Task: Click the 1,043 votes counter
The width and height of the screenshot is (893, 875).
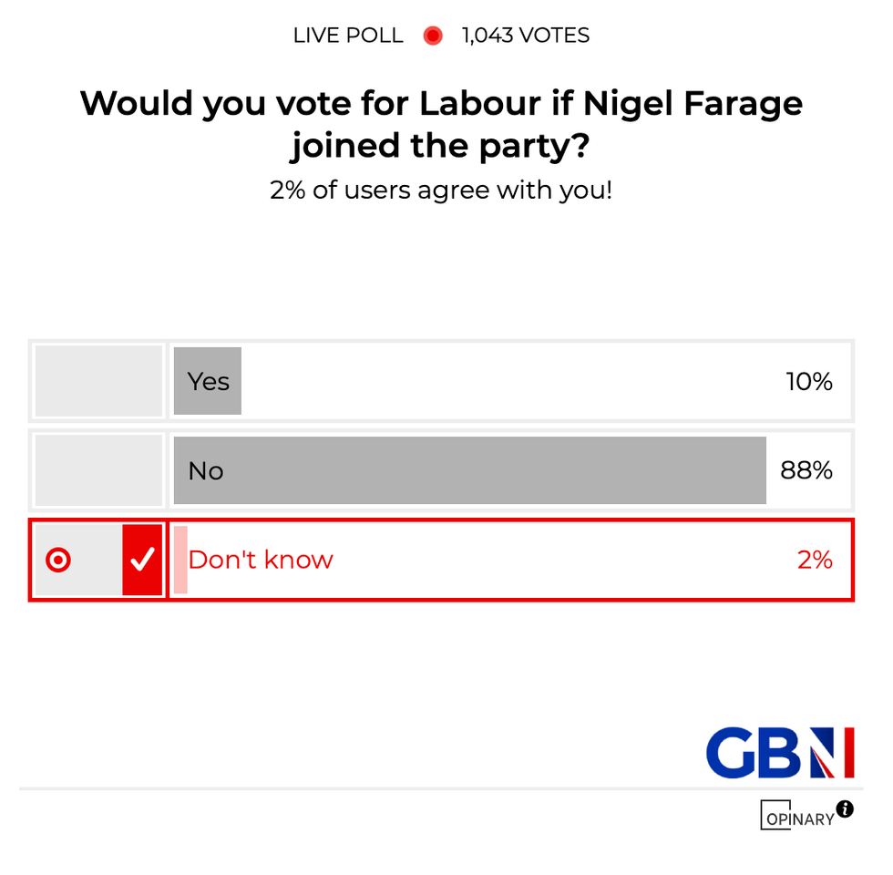Action: coord(526,36)
